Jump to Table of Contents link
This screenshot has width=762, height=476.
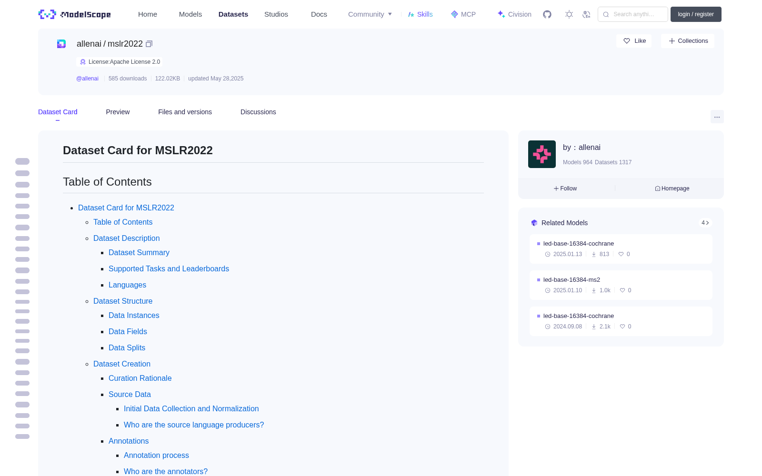[123, 222]
